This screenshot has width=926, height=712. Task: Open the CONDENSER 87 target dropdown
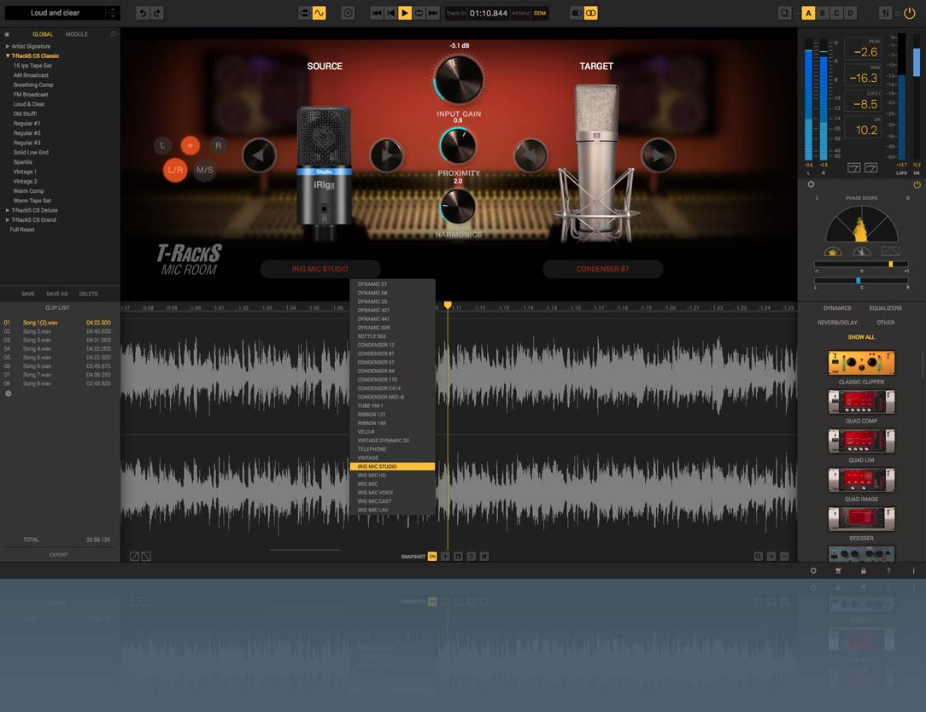coord(602,269)
